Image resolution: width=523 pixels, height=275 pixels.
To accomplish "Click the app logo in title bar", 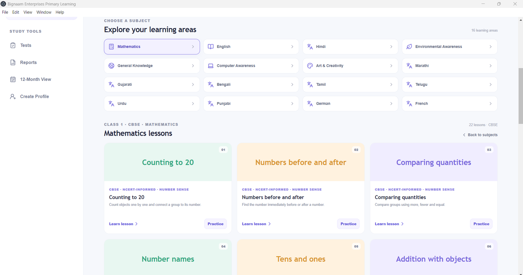I will coord(3,4).
